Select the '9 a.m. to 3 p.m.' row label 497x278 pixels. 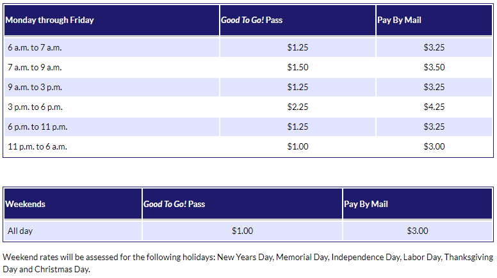(x=35, y=87)
